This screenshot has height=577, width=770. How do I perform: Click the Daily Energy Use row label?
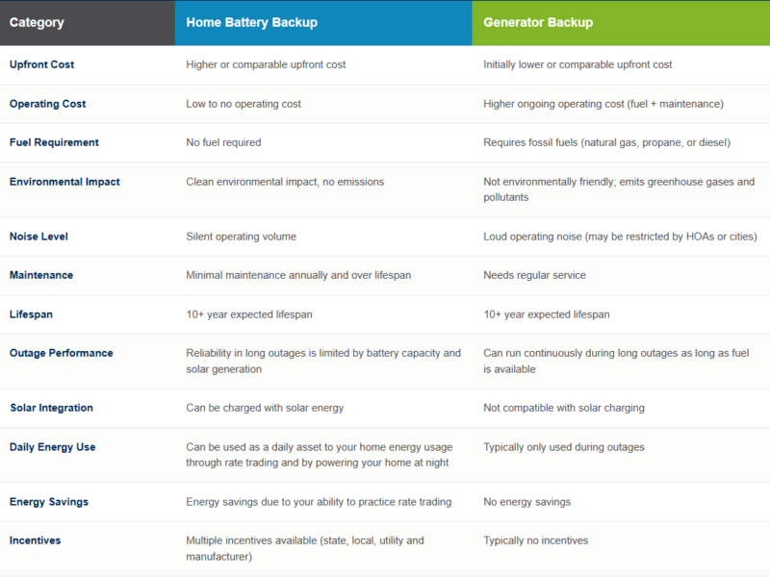coord(53,447)
